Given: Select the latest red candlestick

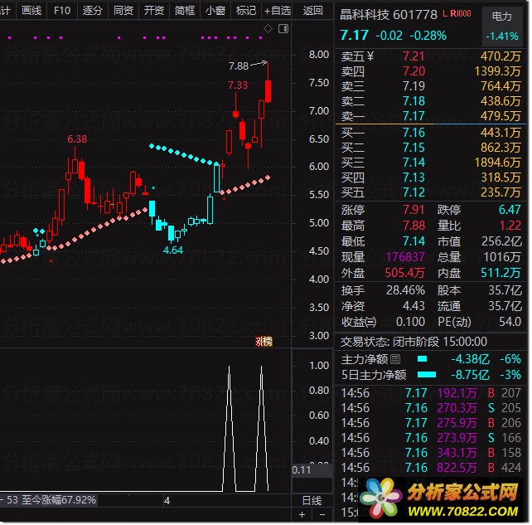Looking at the screenshot, I should tap(268, 91).
